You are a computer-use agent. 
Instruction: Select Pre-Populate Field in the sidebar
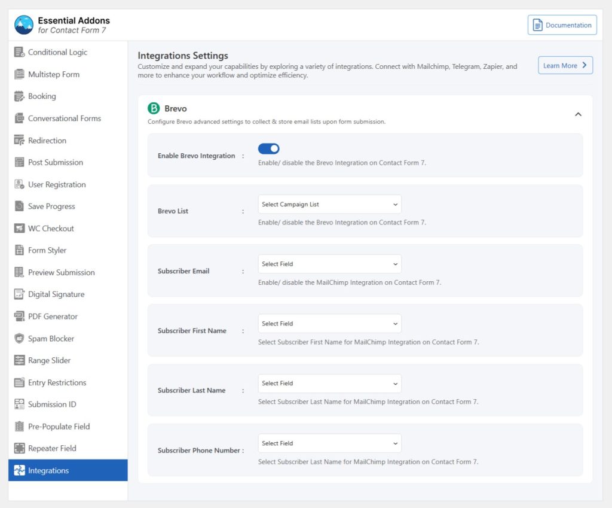click(x=68, y=427)
